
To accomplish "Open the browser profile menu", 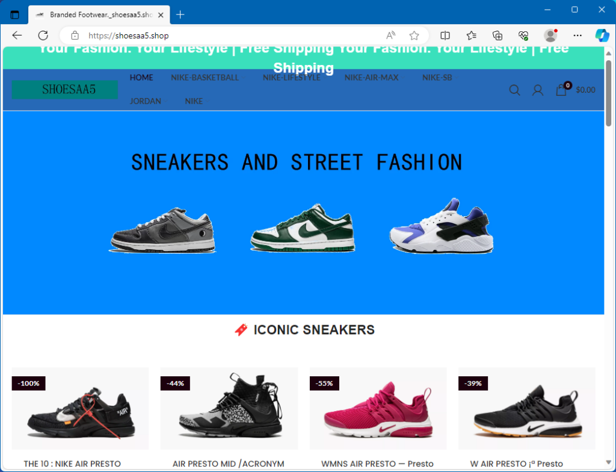I will [x=550, y=36].
